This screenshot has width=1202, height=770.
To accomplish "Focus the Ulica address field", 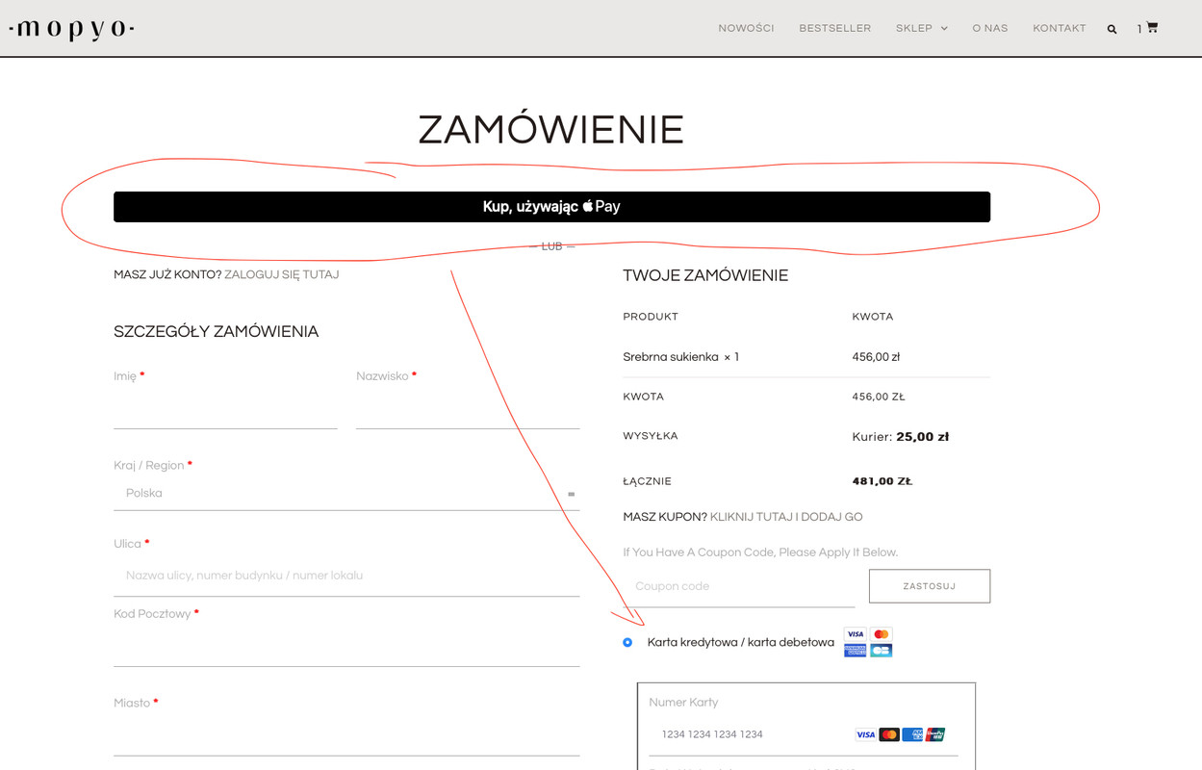I will point(346,576).
